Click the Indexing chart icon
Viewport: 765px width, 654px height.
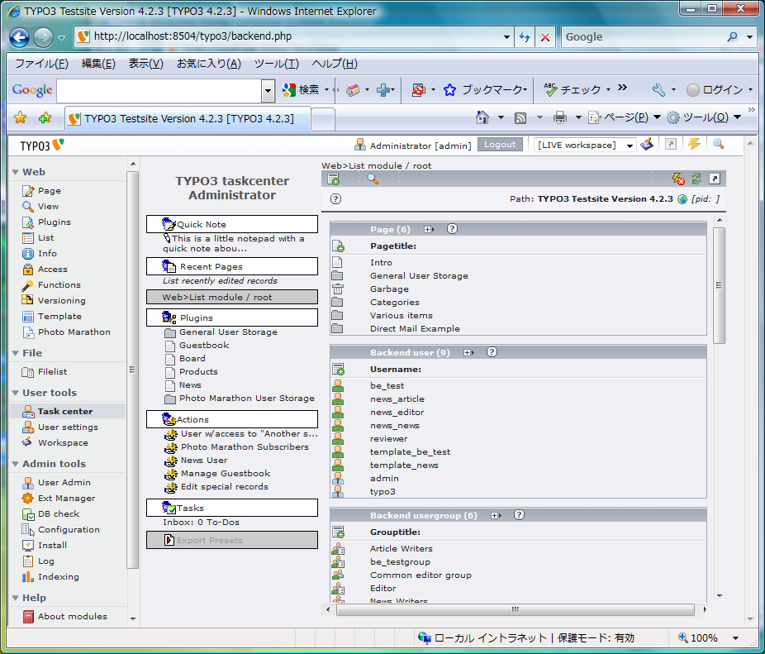pos(28,577)
